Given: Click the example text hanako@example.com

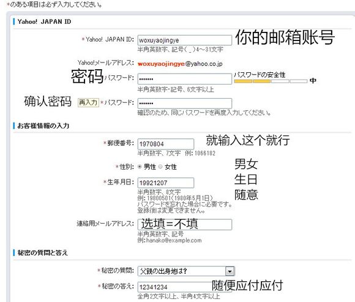Looking at the screenshot, I should pos(174,240).
